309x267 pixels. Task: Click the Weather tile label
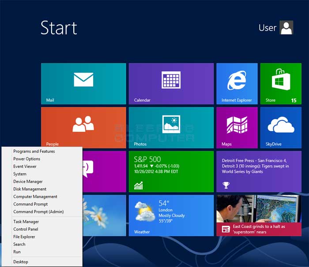[x=142, y=232]
